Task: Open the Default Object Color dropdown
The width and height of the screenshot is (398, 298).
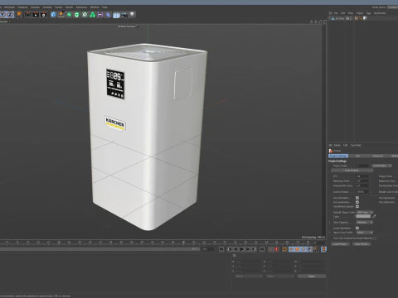Action: 365,212
